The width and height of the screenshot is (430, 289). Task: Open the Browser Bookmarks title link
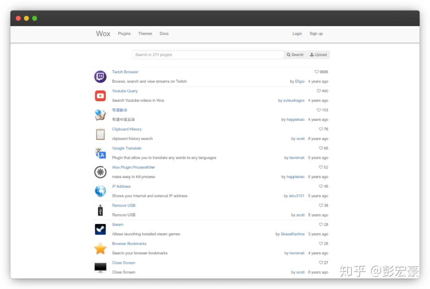129,244
